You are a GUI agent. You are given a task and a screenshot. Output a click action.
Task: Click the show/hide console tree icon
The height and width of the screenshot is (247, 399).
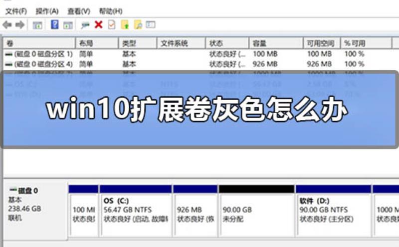(37, 25)
